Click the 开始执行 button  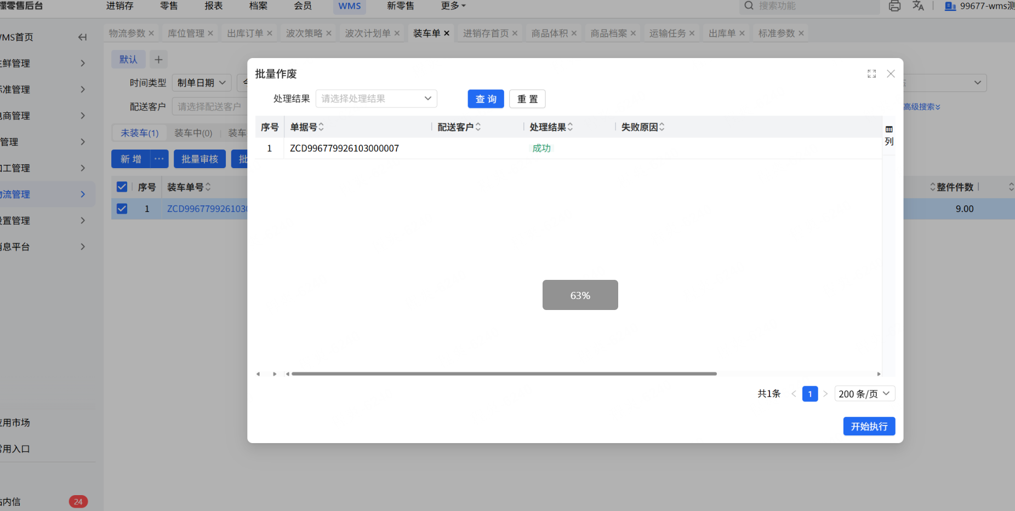click(869, 427)
